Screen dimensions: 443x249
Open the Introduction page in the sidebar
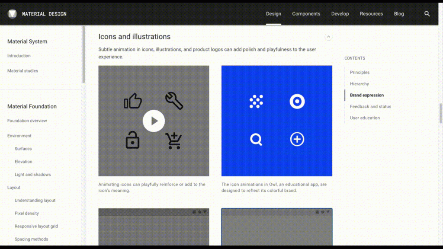(19, 55)
